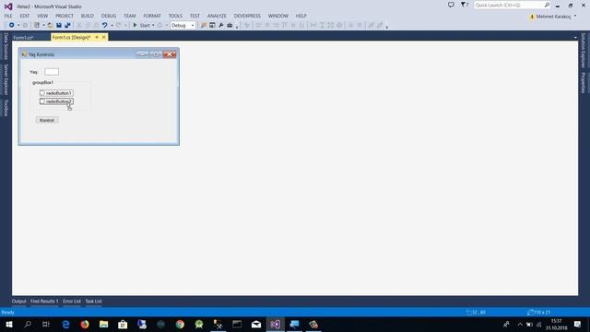This screenshot has height=332, width=590.
Task: Select the groupBox1 caption
Action: click(x=42, y=82)
